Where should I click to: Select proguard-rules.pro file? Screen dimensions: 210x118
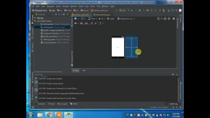click(x=55, y=33)
